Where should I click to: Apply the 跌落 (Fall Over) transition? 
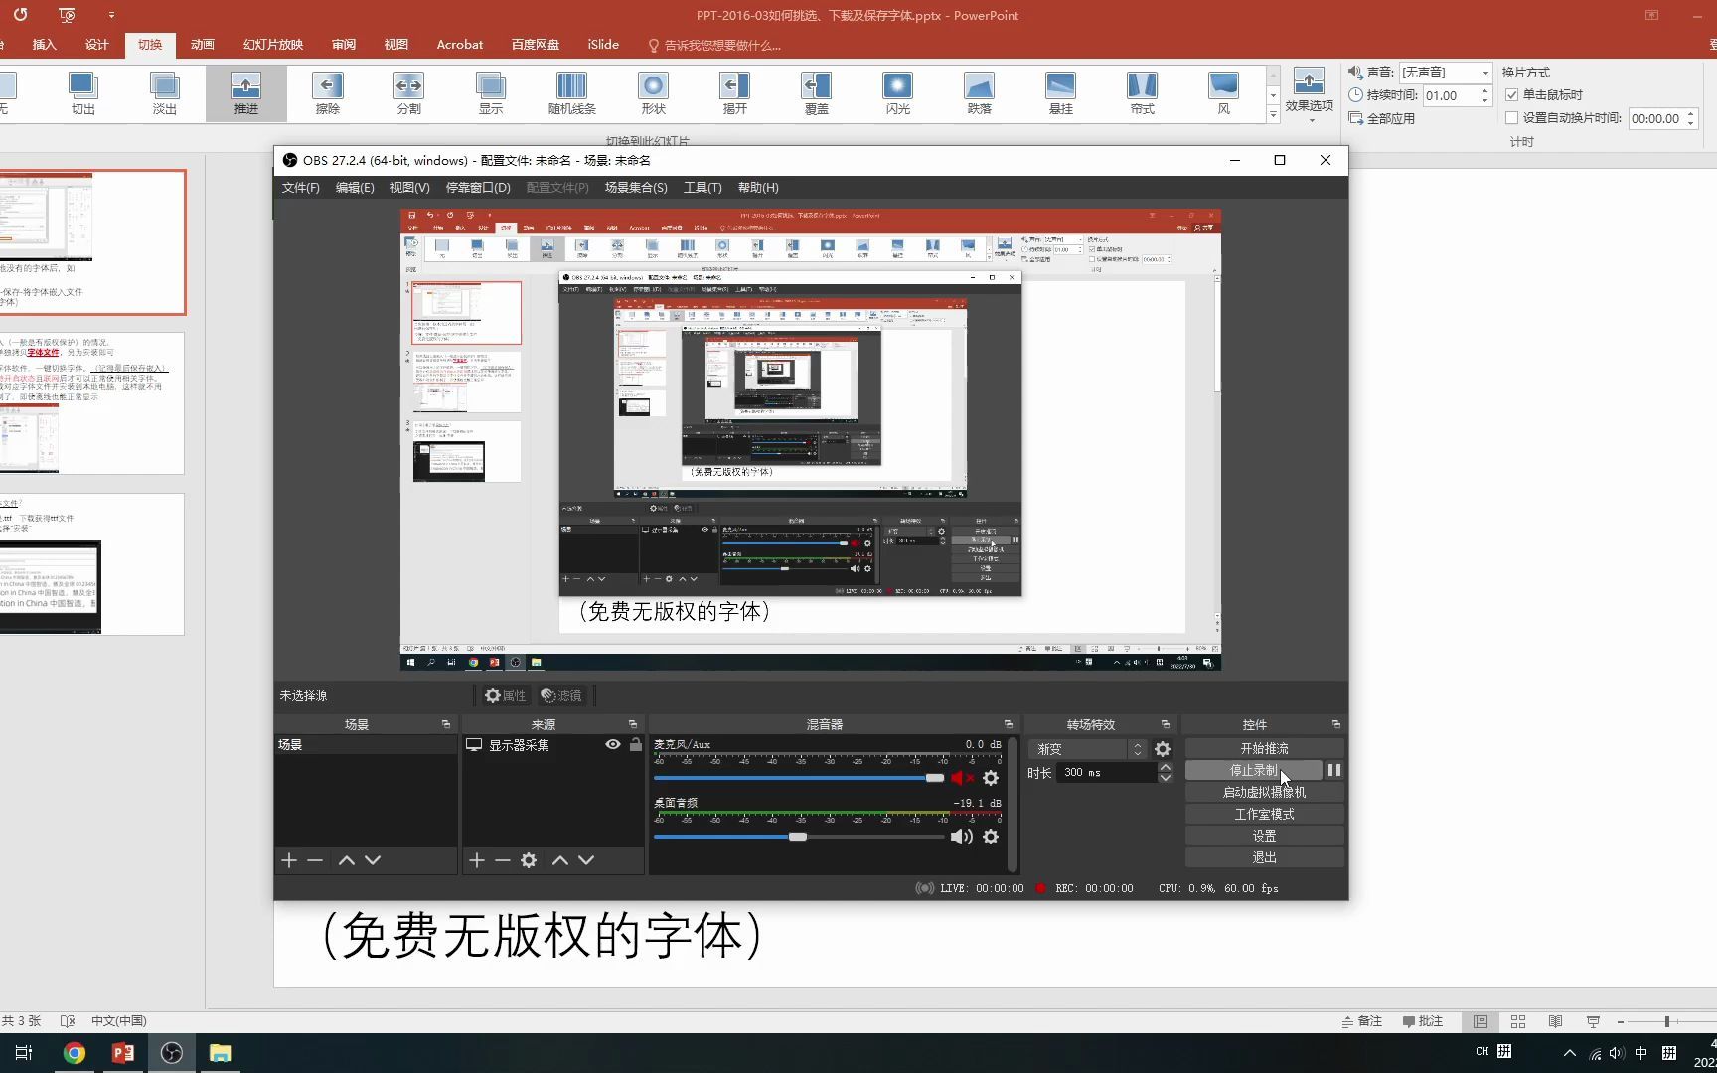coord(980,93)
